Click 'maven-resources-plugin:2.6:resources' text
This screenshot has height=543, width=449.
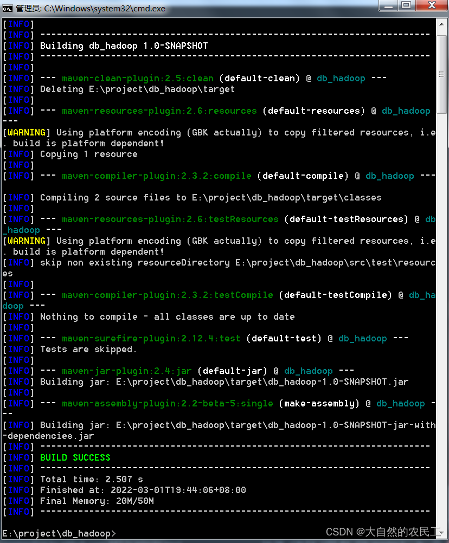click(159, 111)
